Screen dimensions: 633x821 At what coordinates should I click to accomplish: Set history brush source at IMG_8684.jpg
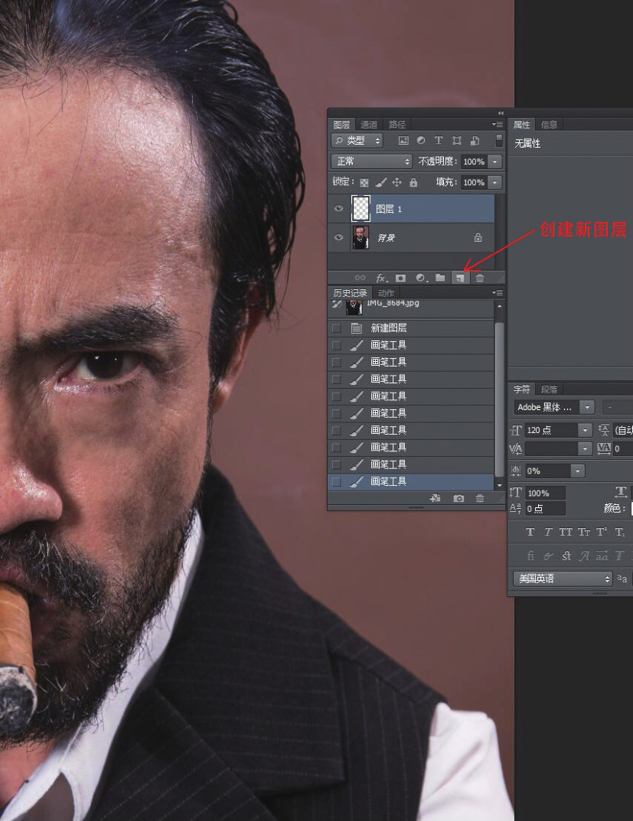(x=337, y=305)
